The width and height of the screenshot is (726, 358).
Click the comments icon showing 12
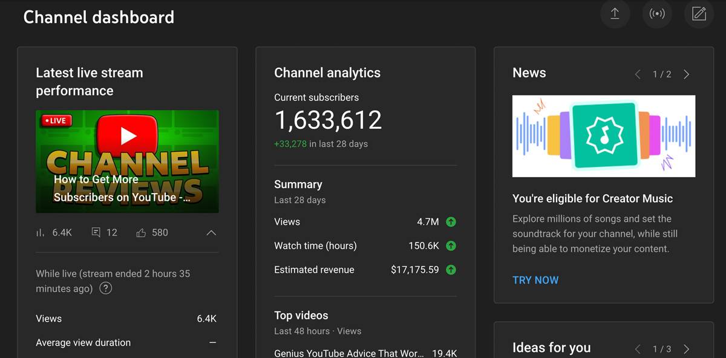tap(96, 233)
